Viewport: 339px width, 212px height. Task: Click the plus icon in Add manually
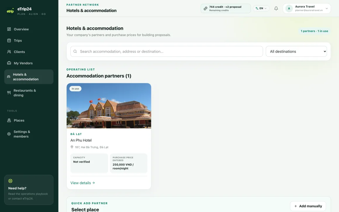click(x=295, y=206)
